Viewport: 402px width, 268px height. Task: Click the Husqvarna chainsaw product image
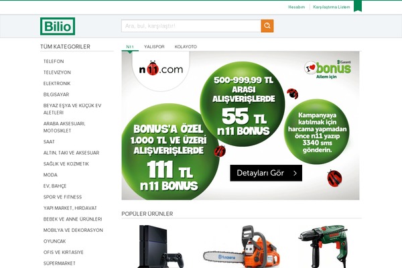[x=241, y=247]
